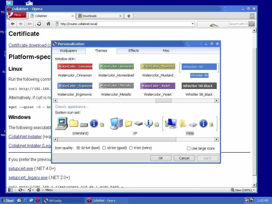Choose the Watercolor_Metallic window skin

click(116, 90)
